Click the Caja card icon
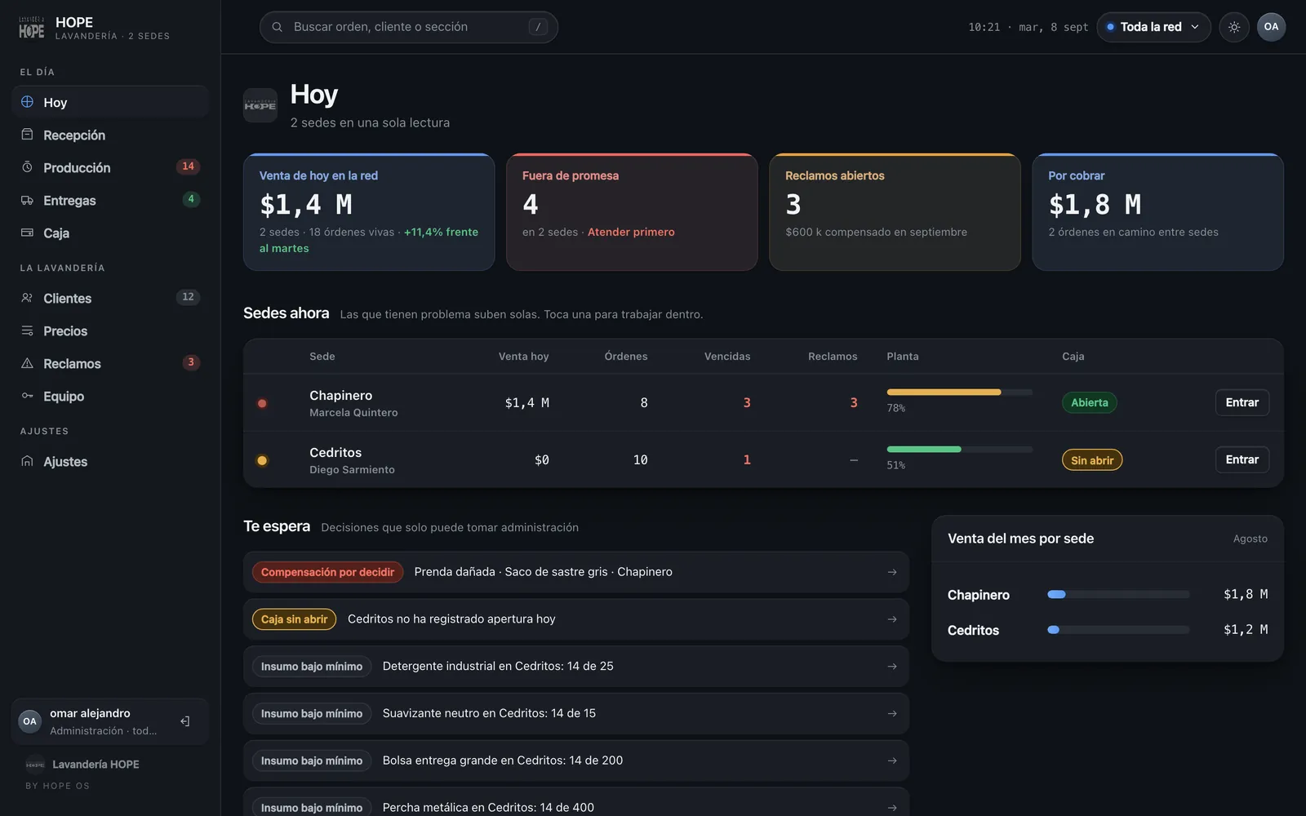The height and width of the screenshot is (816, 1306). [x=27, y=233]
